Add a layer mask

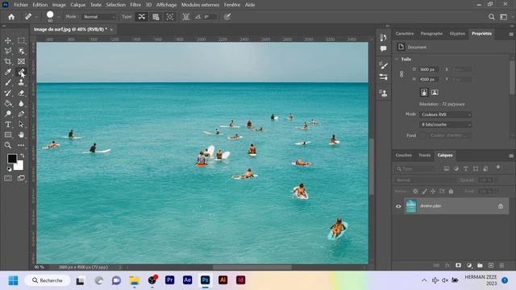tap(458, 265)
